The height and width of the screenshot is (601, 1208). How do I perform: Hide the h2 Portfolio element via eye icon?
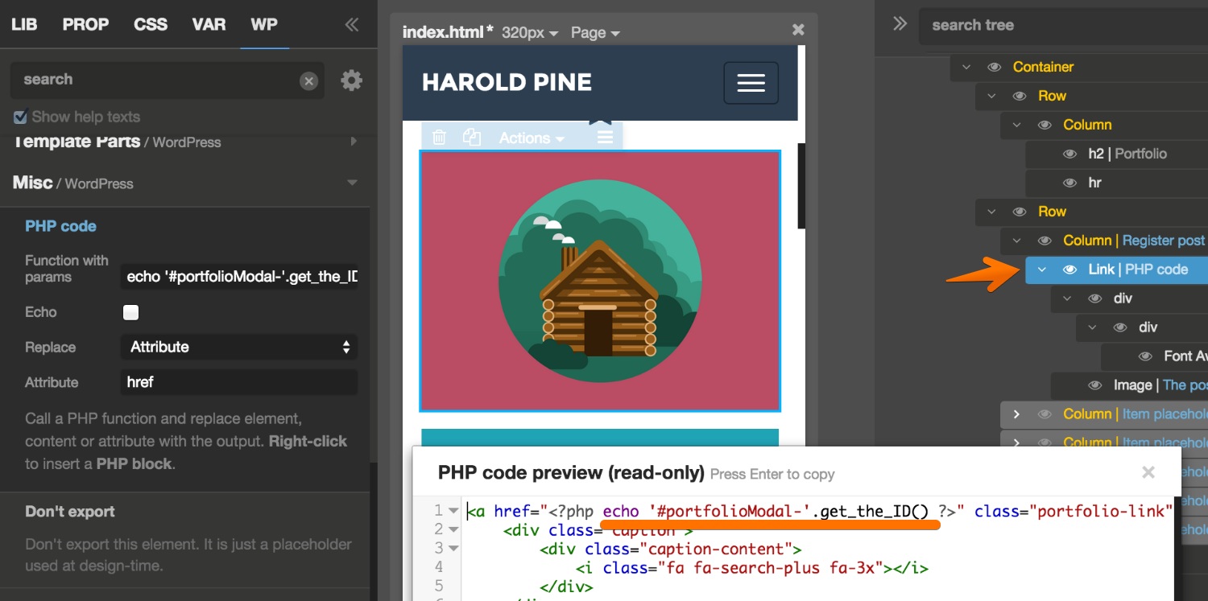click(x=1070, y=154)
